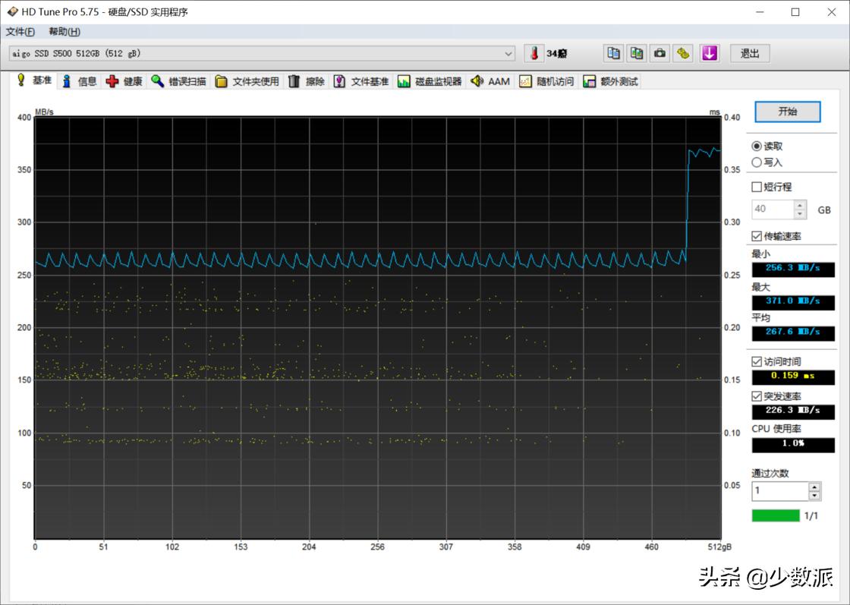
Task: Click the 开始 start button
Action: 787,112
